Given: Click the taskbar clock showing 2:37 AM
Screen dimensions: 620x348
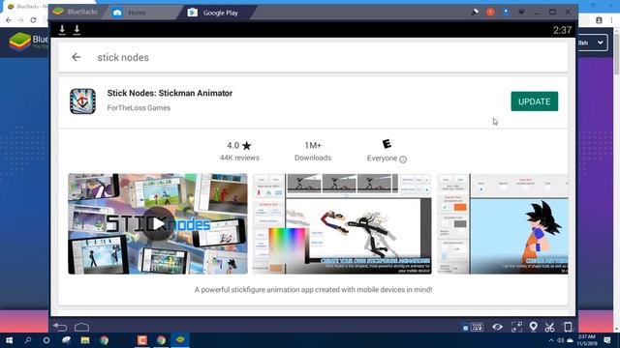Looking at the screenshot, I should pos(586,340).
